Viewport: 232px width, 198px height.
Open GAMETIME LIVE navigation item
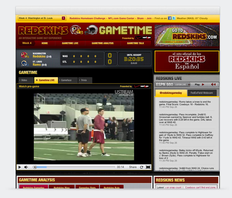pos(70,43)
